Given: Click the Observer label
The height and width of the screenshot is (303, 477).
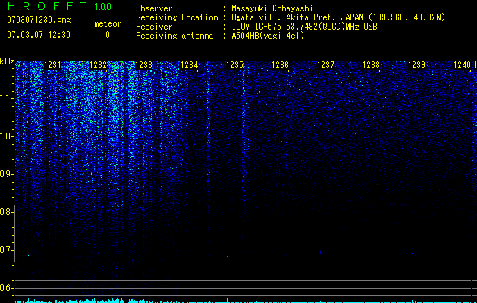Looking at the screenshot, I should [154, 8].
